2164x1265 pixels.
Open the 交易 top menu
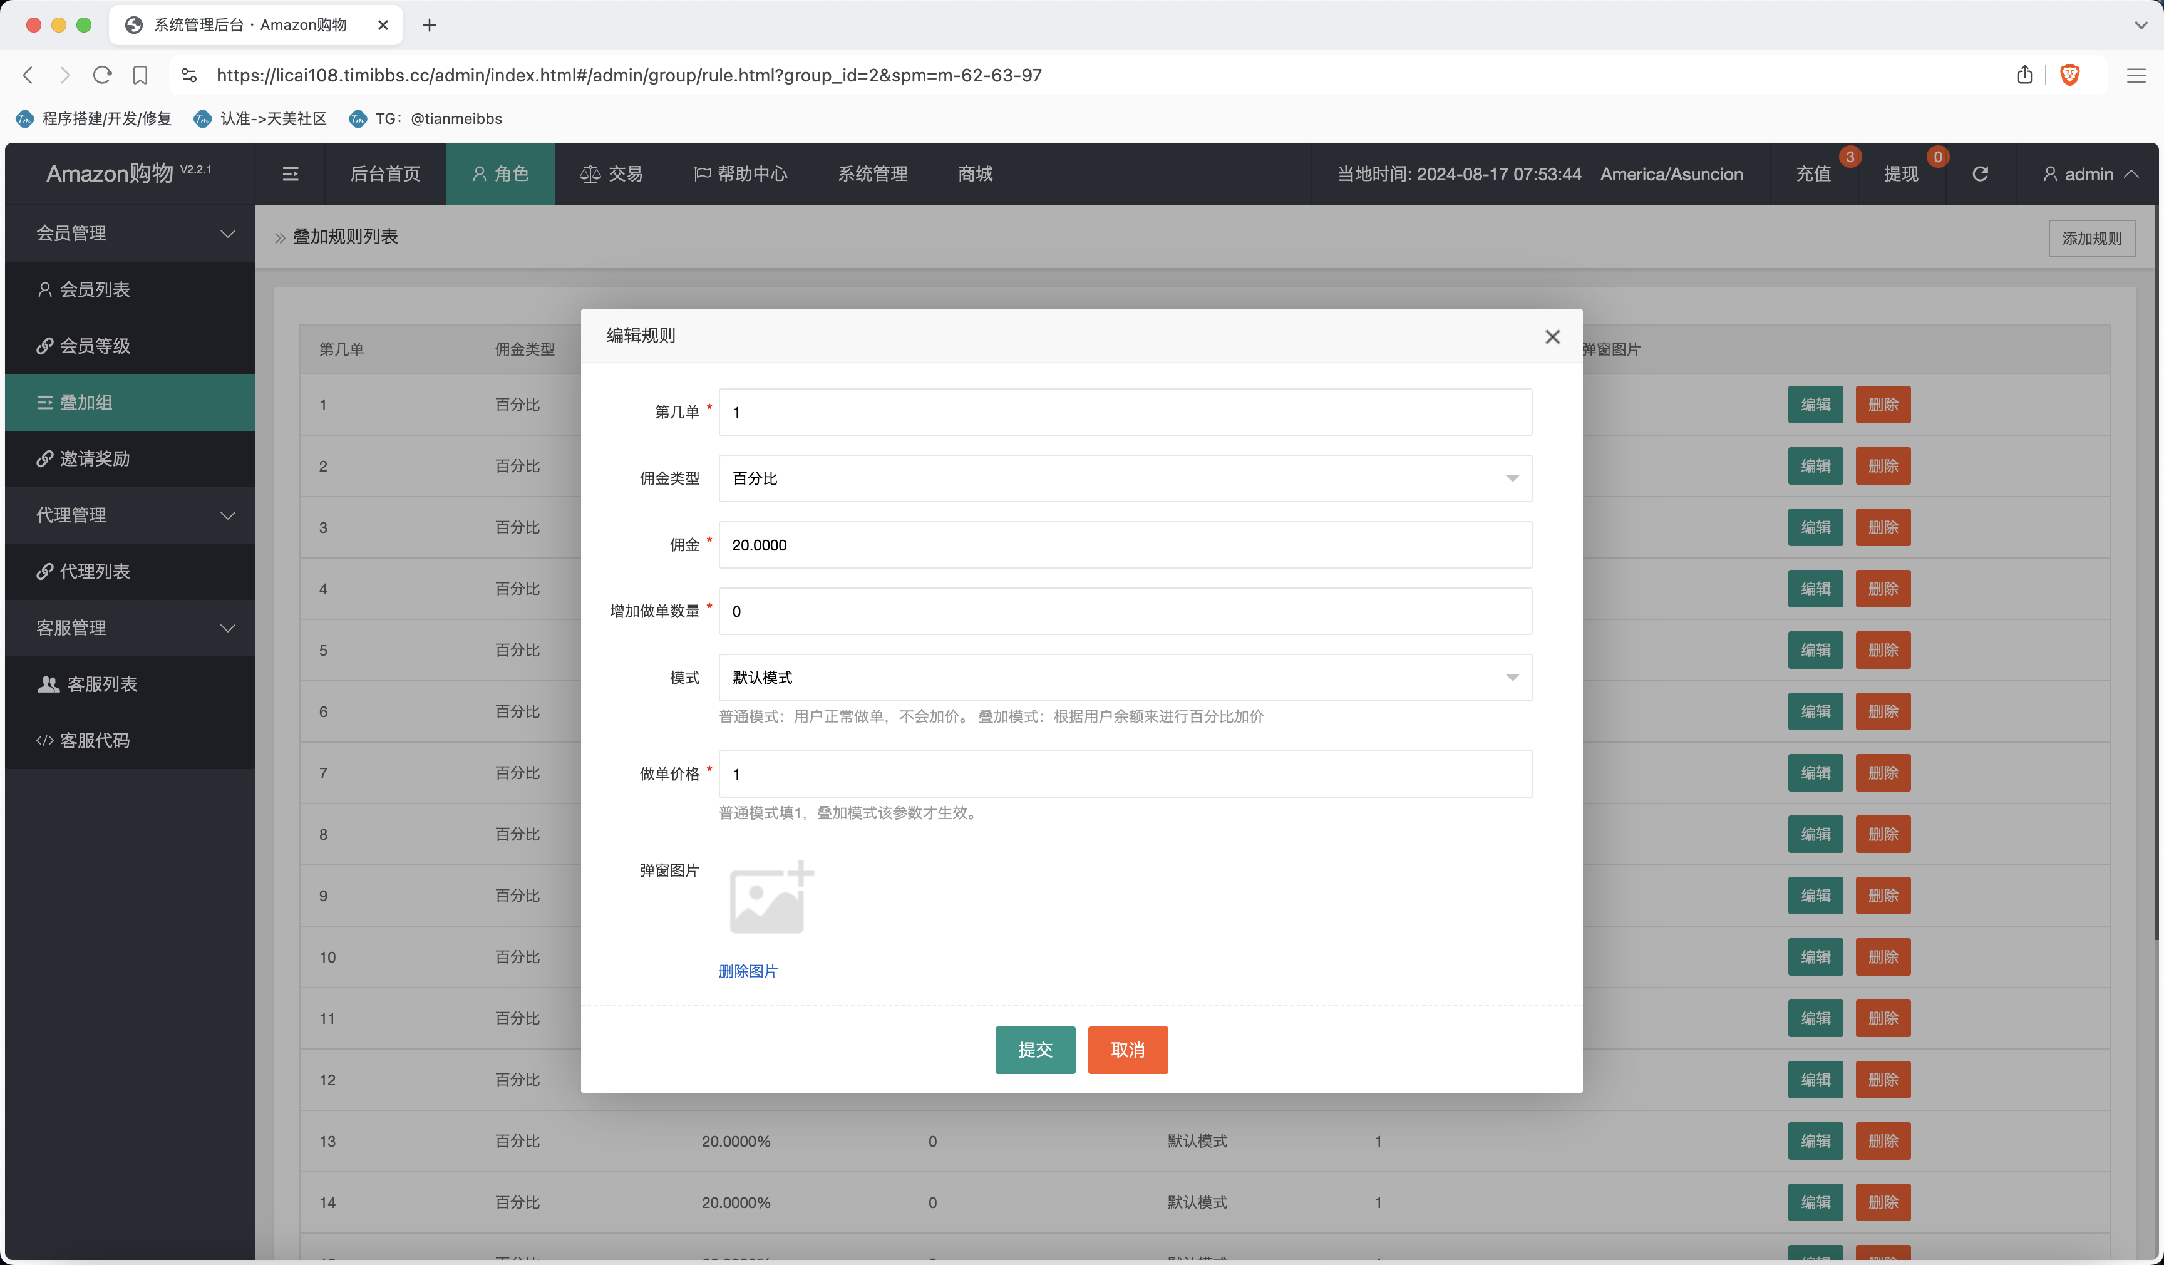(611, 174)
